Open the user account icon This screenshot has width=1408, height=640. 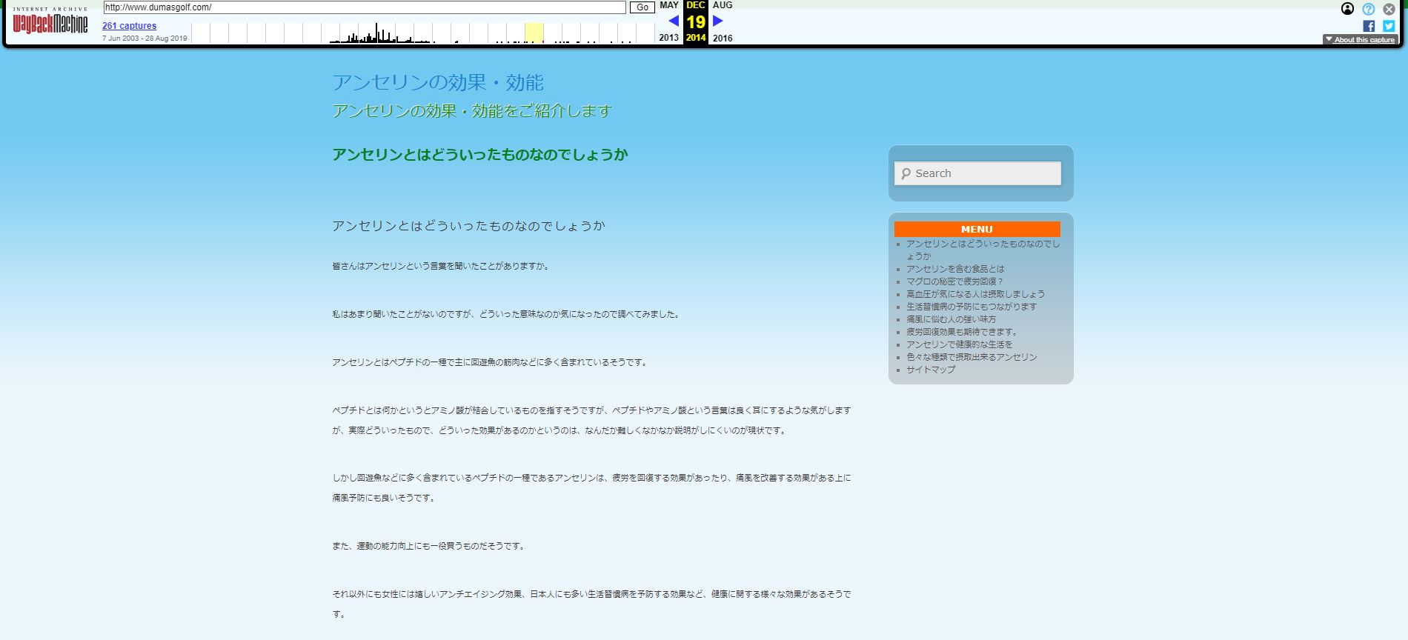(1347, 9)
